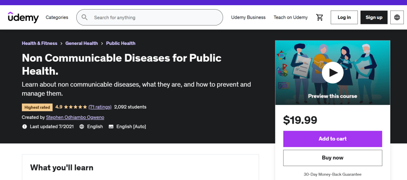This screenshot has height=180, width=407.
Task: Open the shopping cart
Action: click(320, 17)
